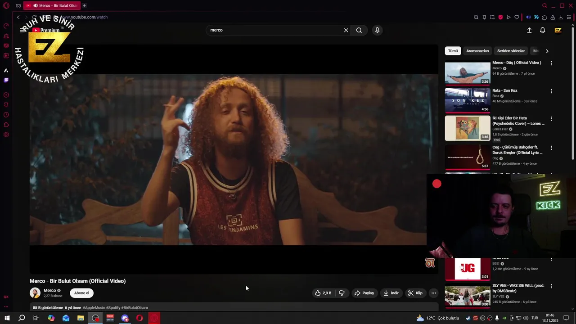The height and width of the screenshot is (324, 576).
Task: Open options for Rota - Son Kez
Action: (x=551, y=91)
